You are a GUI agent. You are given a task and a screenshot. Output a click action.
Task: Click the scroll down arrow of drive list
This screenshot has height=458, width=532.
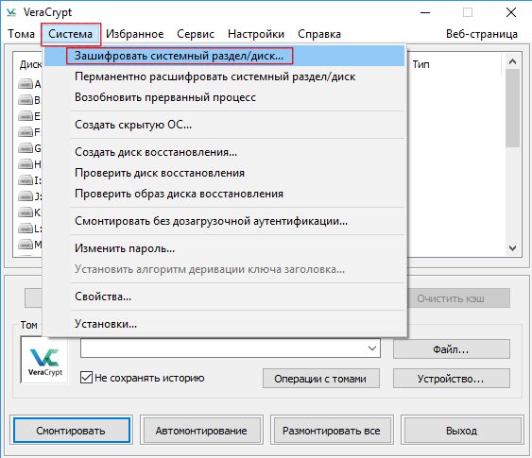[x=513, y=248]
